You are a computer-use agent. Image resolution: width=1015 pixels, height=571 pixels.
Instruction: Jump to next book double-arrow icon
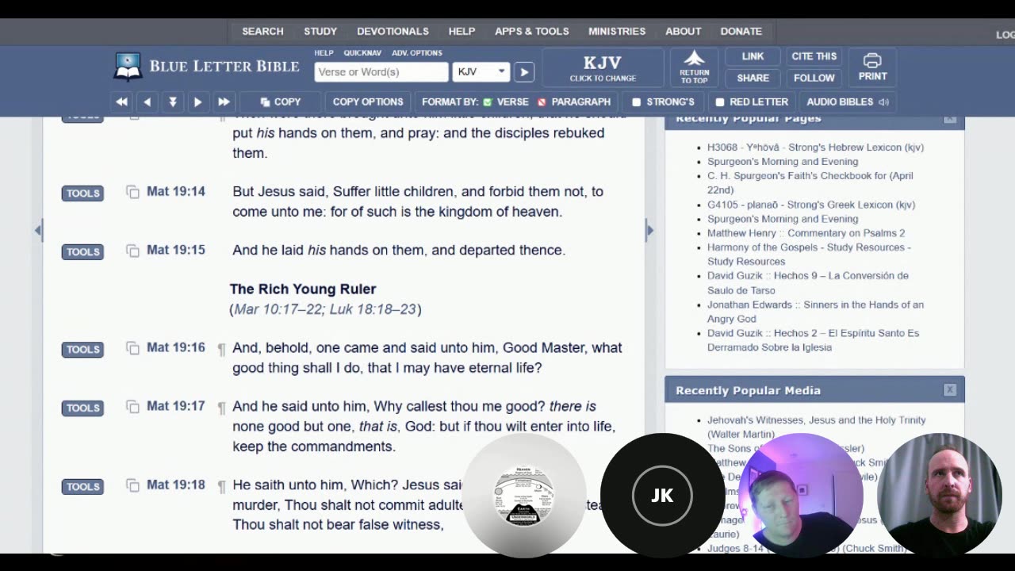(x=224, y=102)
